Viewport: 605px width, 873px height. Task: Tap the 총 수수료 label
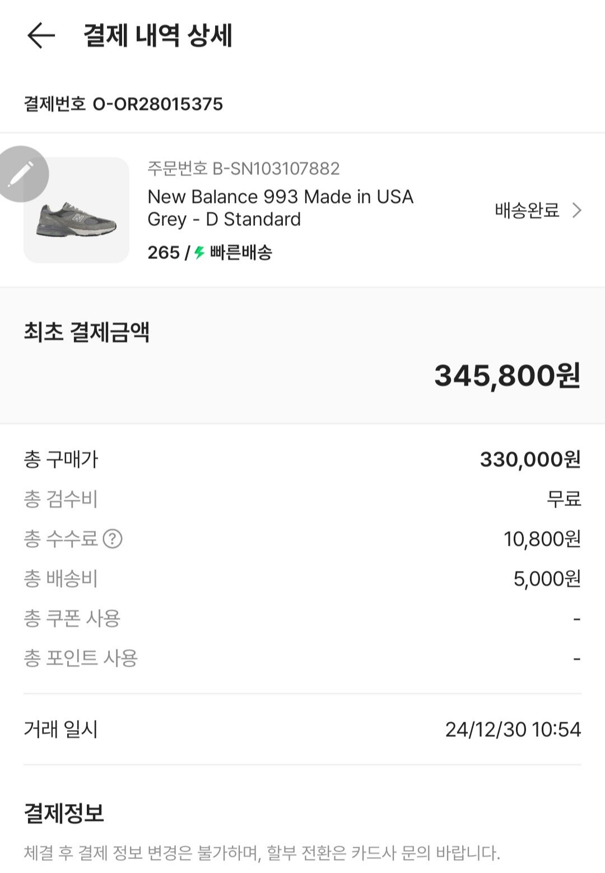[61, 539]
